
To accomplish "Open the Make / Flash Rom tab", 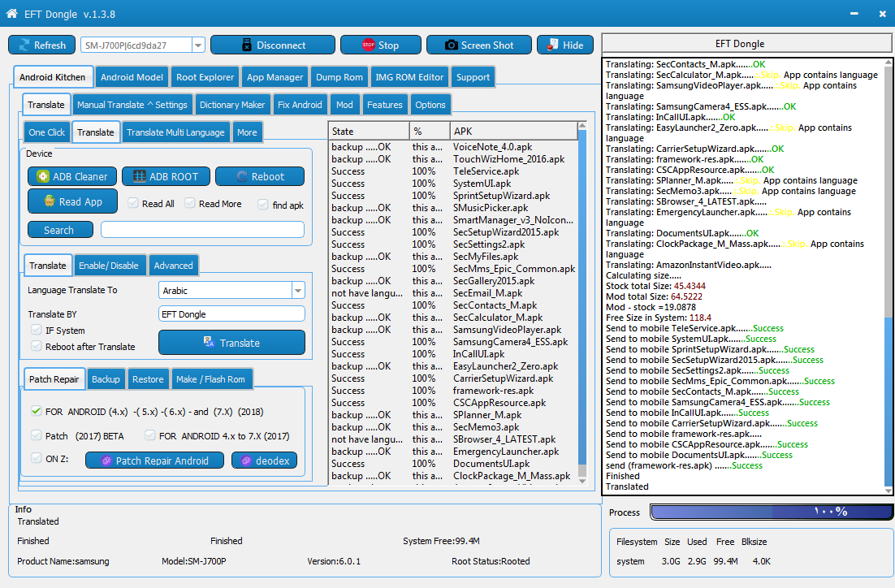I will 210,379.
